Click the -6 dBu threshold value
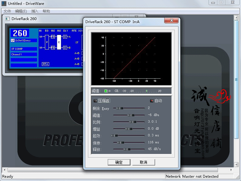The image size is (241, 181). (153, 115)
